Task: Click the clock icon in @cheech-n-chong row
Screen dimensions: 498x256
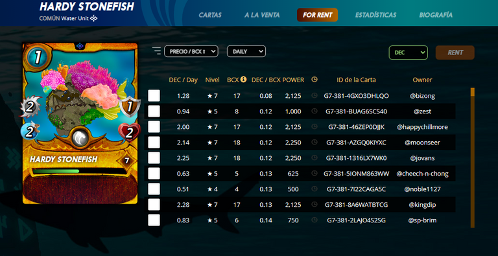Action: click(x=314, y=174)
